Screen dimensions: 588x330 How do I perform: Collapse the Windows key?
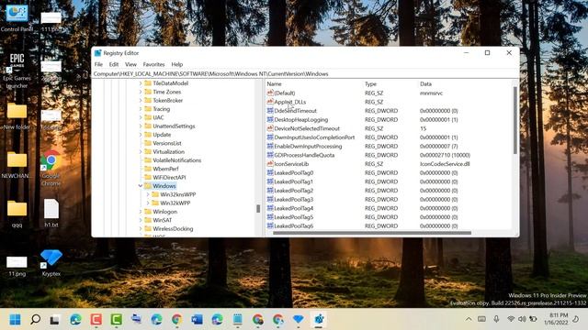click(141, 186)
